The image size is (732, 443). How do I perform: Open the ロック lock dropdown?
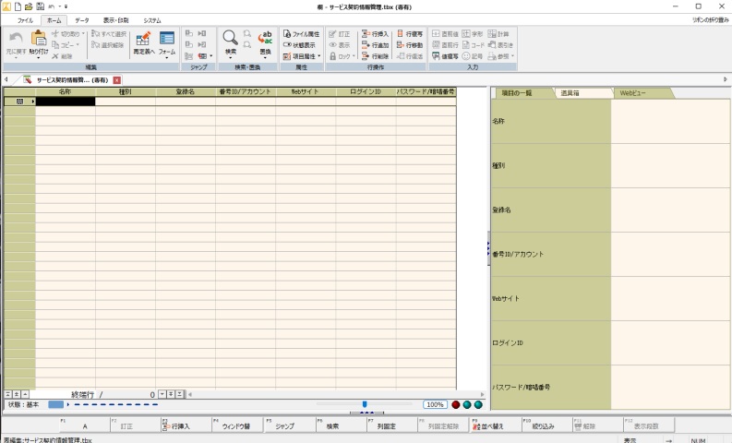tap(354, 56)
